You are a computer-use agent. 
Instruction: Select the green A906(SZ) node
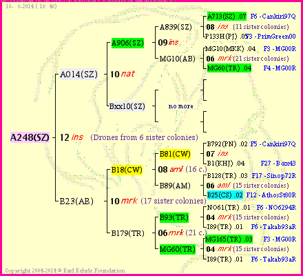point(127,43)
